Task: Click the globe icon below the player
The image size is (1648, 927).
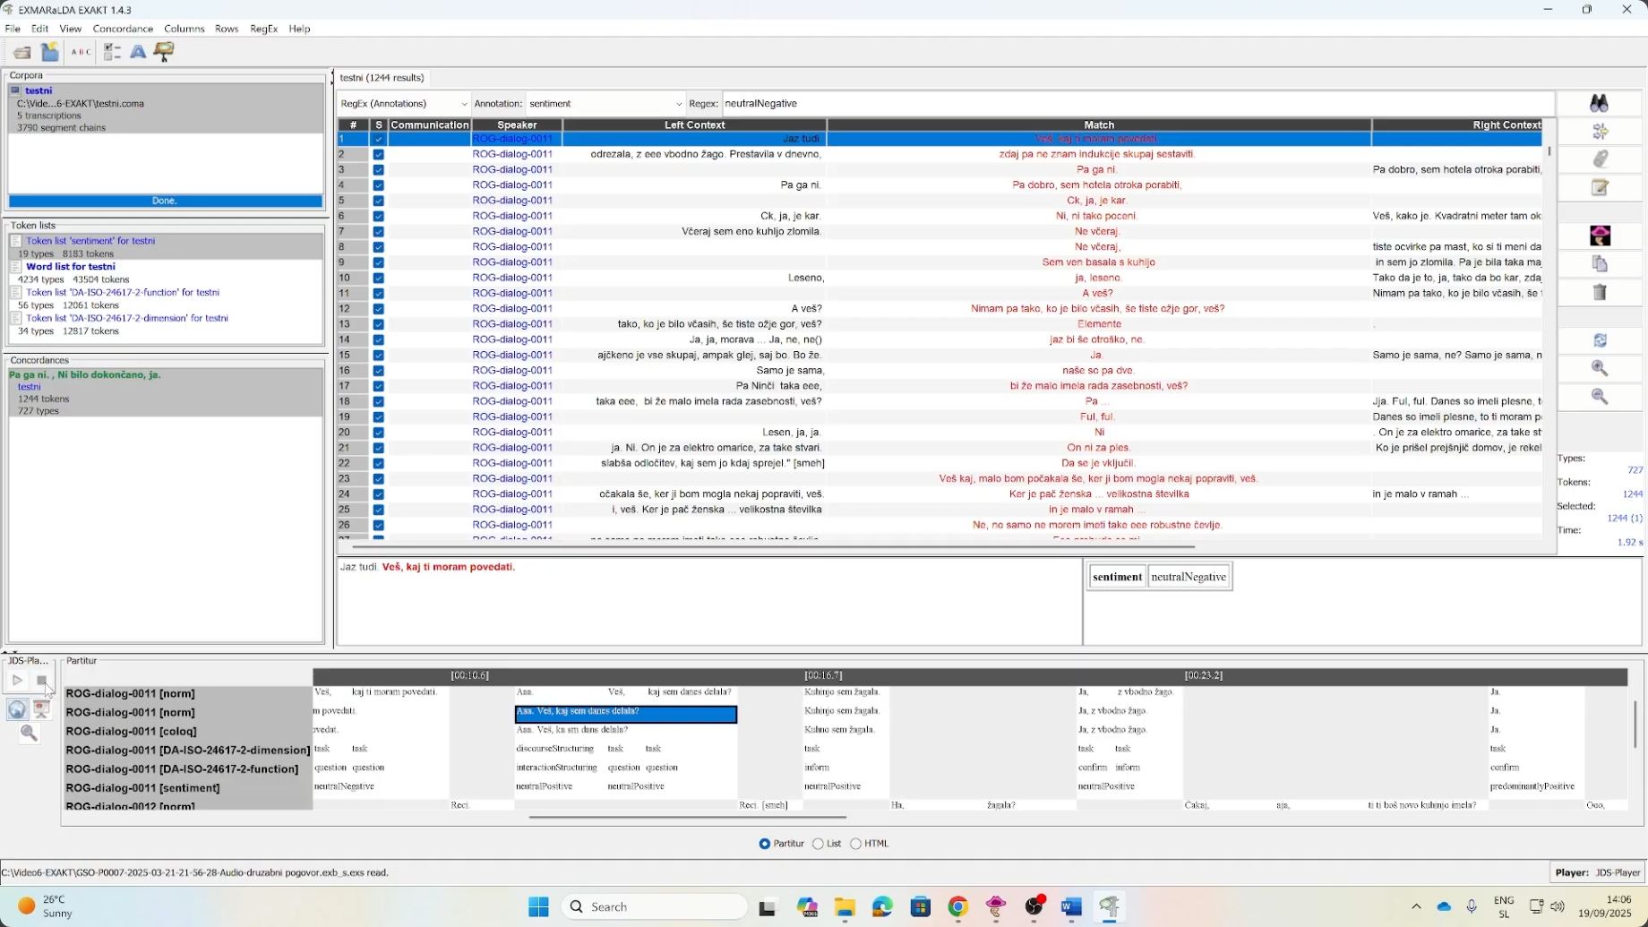Action: tap(17, 710)
